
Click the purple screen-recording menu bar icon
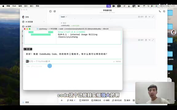pyautogui.click(x=108, y=6)
